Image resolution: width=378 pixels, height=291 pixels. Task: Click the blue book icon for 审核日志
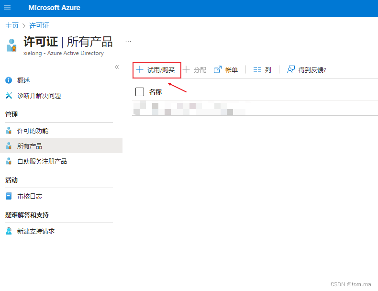(x=9, y=196)
